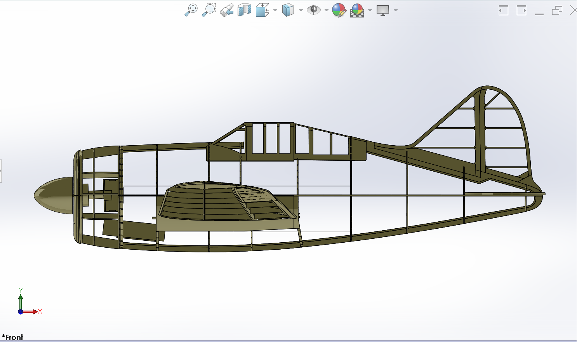
Task: Click the Display Style cube icon
Action: 288,10
